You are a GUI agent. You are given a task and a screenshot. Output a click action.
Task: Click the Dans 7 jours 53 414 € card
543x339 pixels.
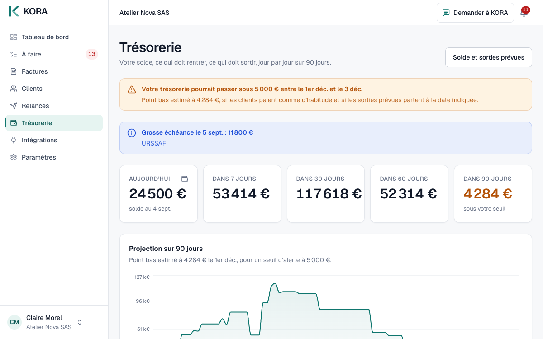242,194
